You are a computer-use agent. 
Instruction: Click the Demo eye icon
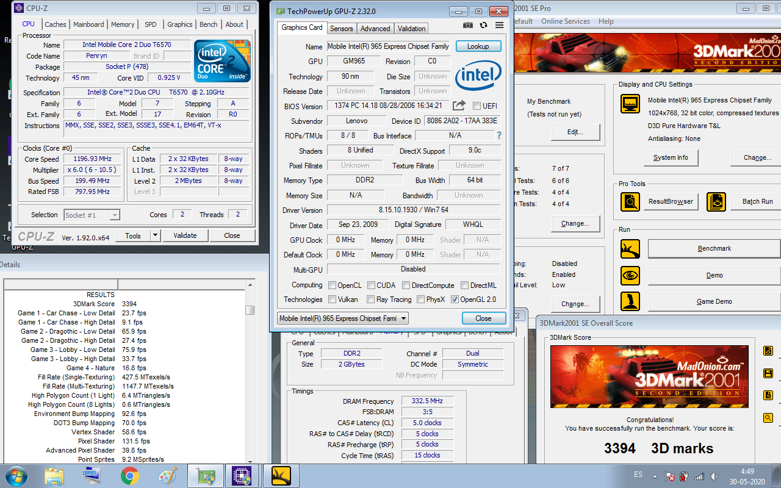[630, 276]
